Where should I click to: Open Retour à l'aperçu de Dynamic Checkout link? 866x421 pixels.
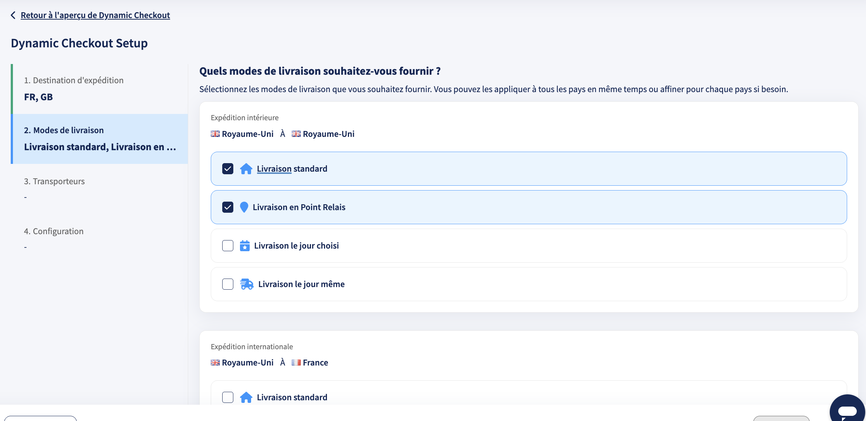(x=95, y=15)
